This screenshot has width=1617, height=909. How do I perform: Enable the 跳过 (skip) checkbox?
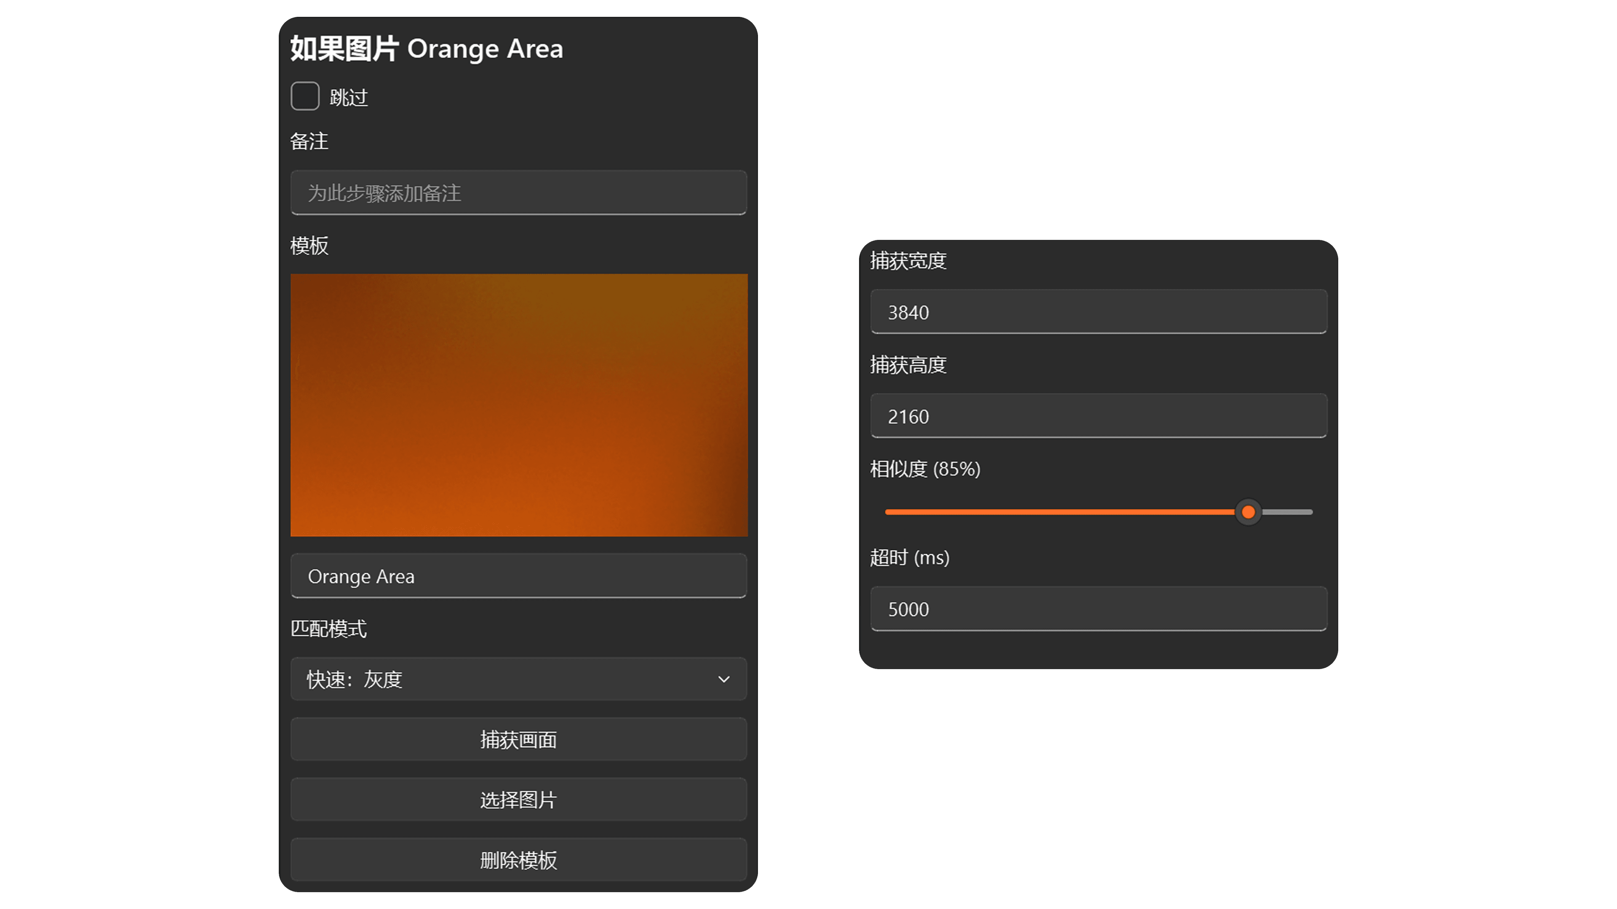(305, 97)
